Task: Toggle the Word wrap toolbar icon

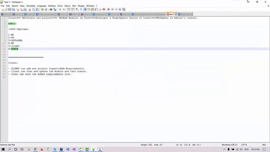Action: [x=77, y=9]
